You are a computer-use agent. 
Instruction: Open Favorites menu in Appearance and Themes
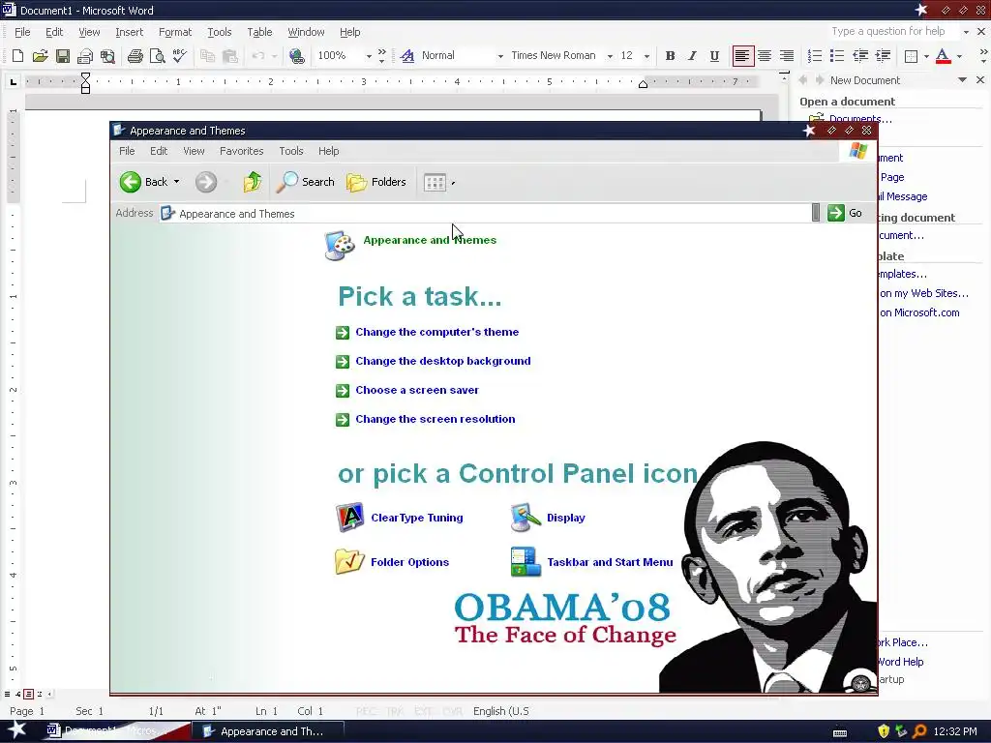coord(241,151)
